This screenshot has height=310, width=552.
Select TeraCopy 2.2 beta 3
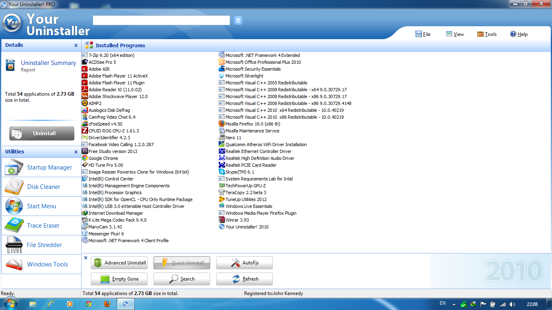click(x=242, y=193)
